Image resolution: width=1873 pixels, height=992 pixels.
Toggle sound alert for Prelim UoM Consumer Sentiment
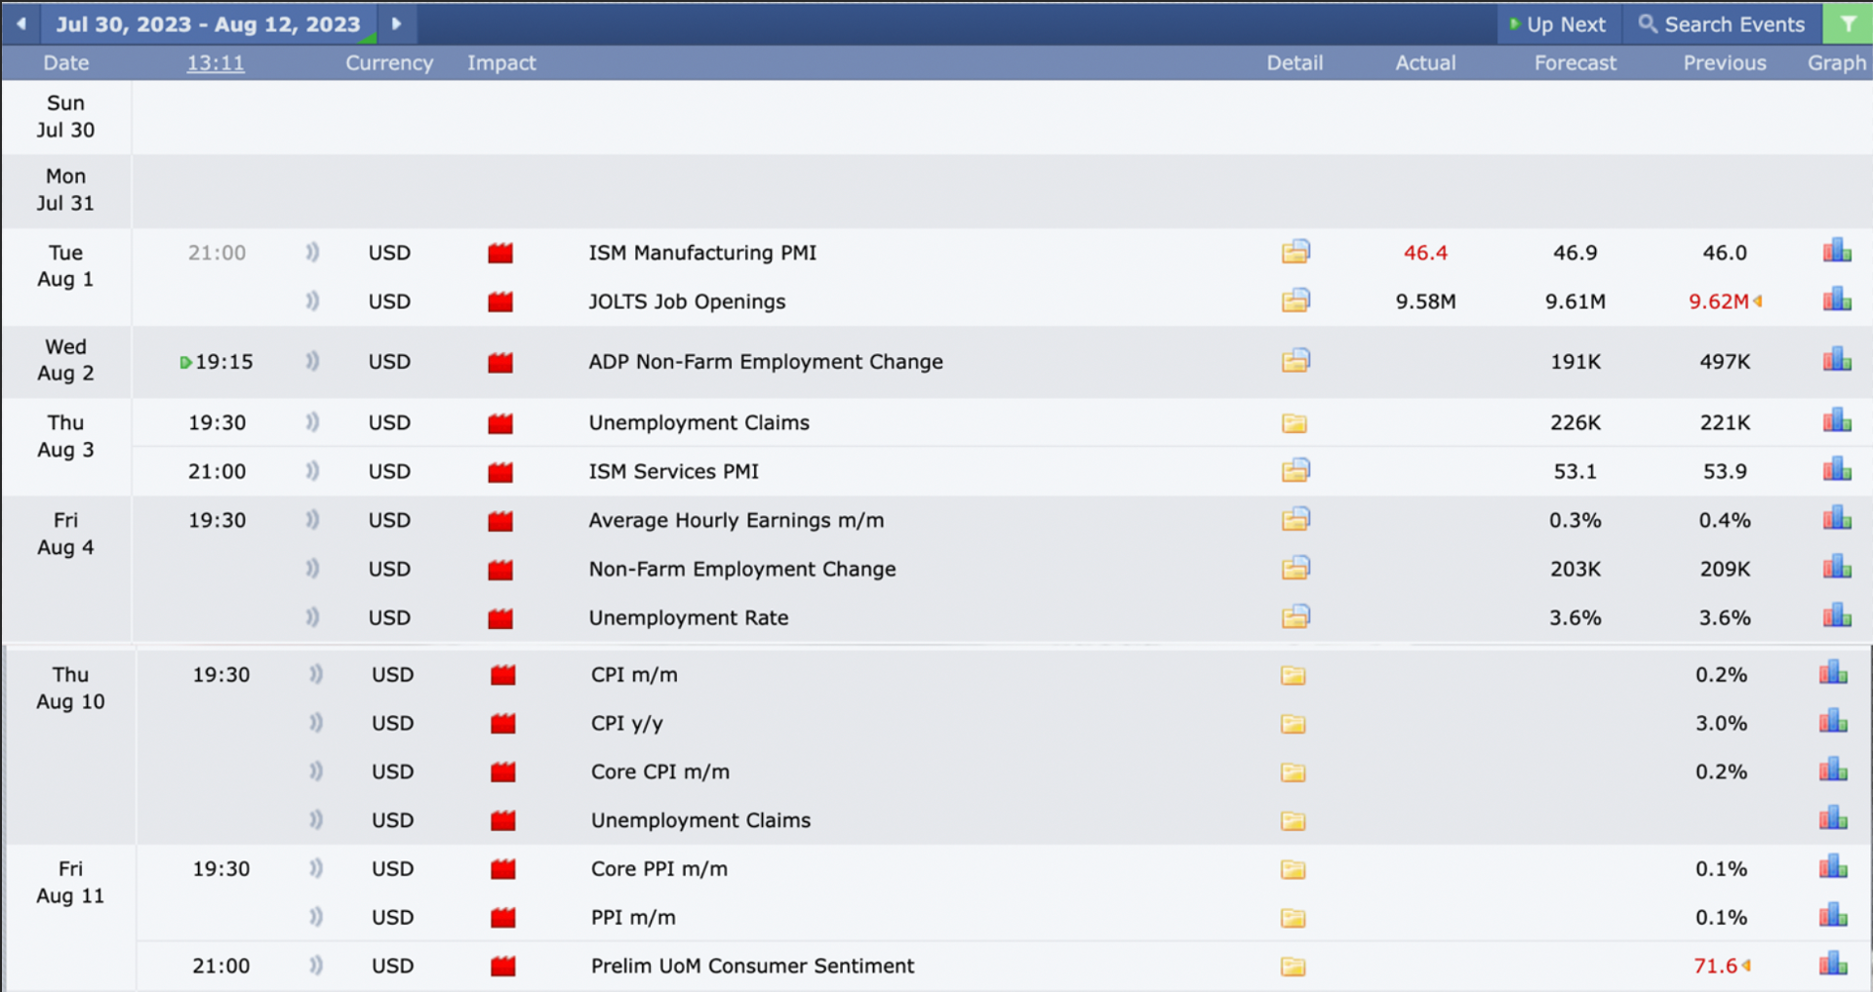click(316, 966)
